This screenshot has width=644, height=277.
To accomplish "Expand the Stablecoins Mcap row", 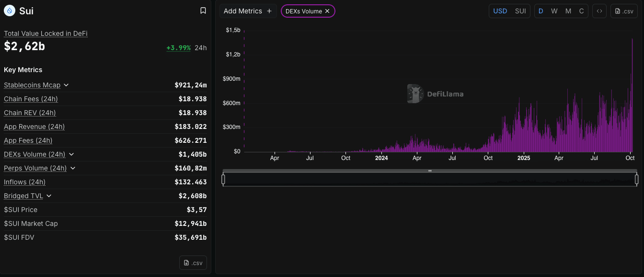I will pyautogui.click(x=66, y=85).
